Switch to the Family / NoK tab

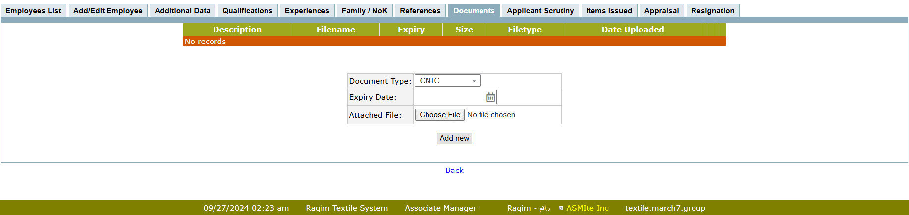click(365, 11)
